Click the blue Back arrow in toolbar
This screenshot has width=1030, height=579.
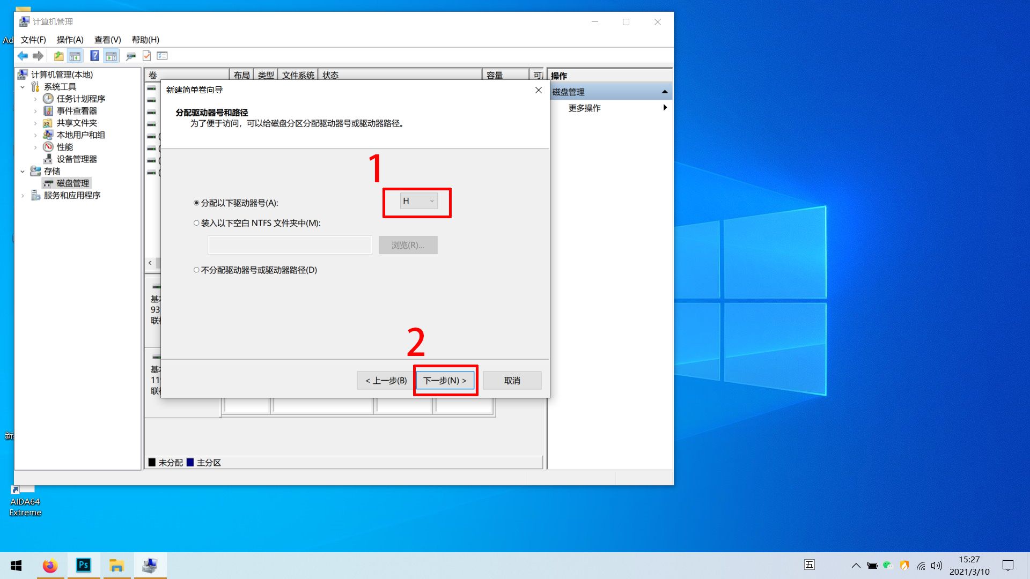23,56
